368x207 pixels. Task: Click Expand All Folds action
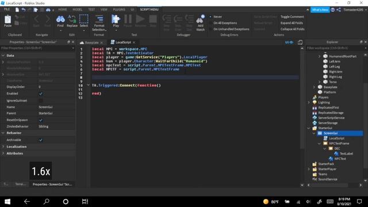292,23
